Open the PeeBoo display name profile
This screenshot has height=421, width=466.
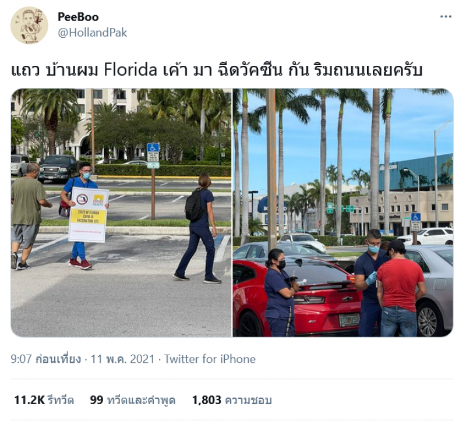click(x=78, y=17)
